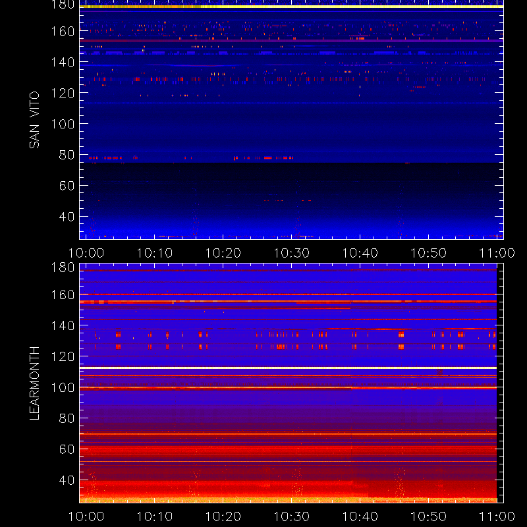
Task: Select the 10:40 time label under San Vito plot
Action: [360, 253]
